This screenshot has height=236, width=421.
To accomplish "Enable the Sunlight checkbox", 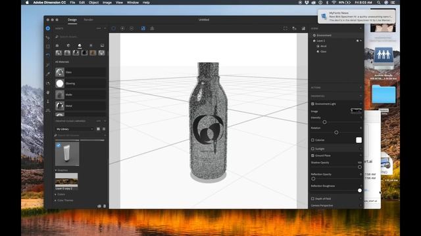I will [312, 149].
